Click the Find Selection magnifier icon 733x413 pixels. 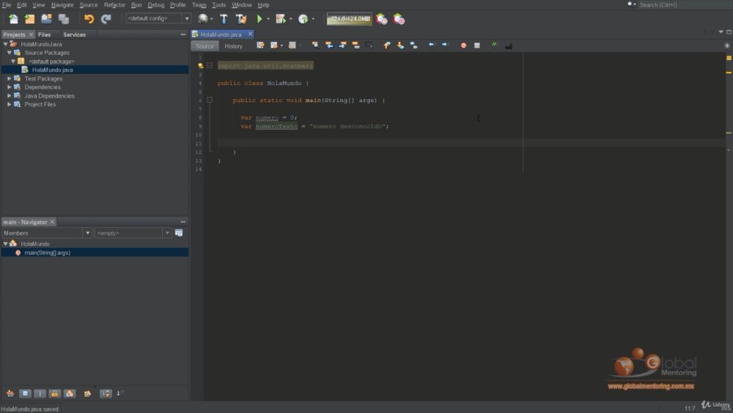click(315, 45)
